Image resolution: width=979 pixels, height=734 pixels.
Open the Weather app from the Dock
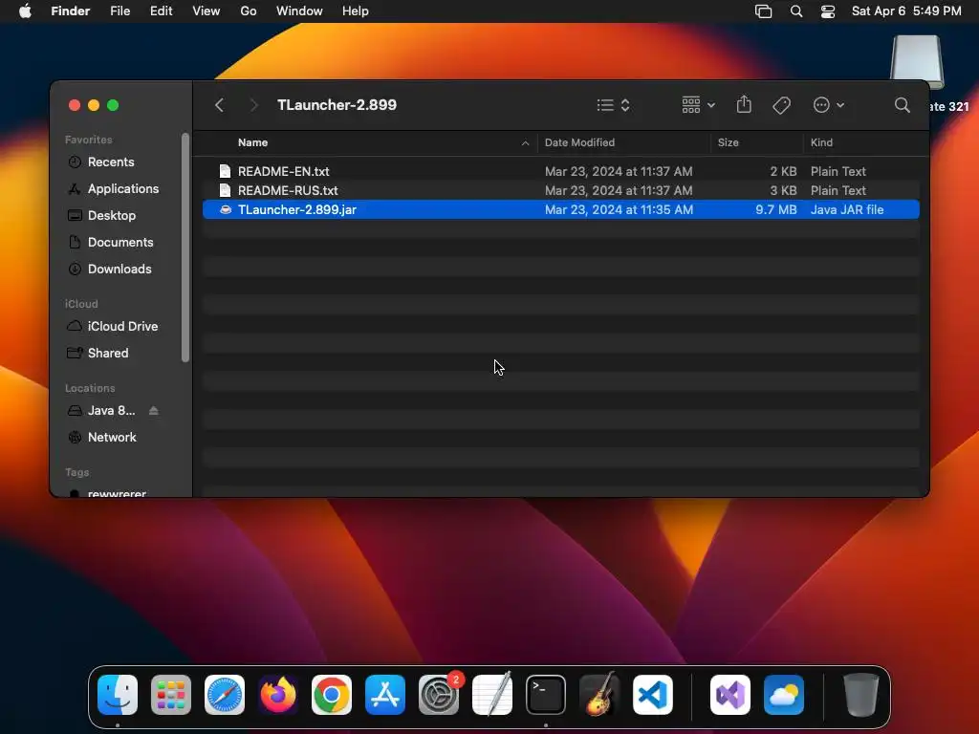pyautogui.click(x=784, y=695)
